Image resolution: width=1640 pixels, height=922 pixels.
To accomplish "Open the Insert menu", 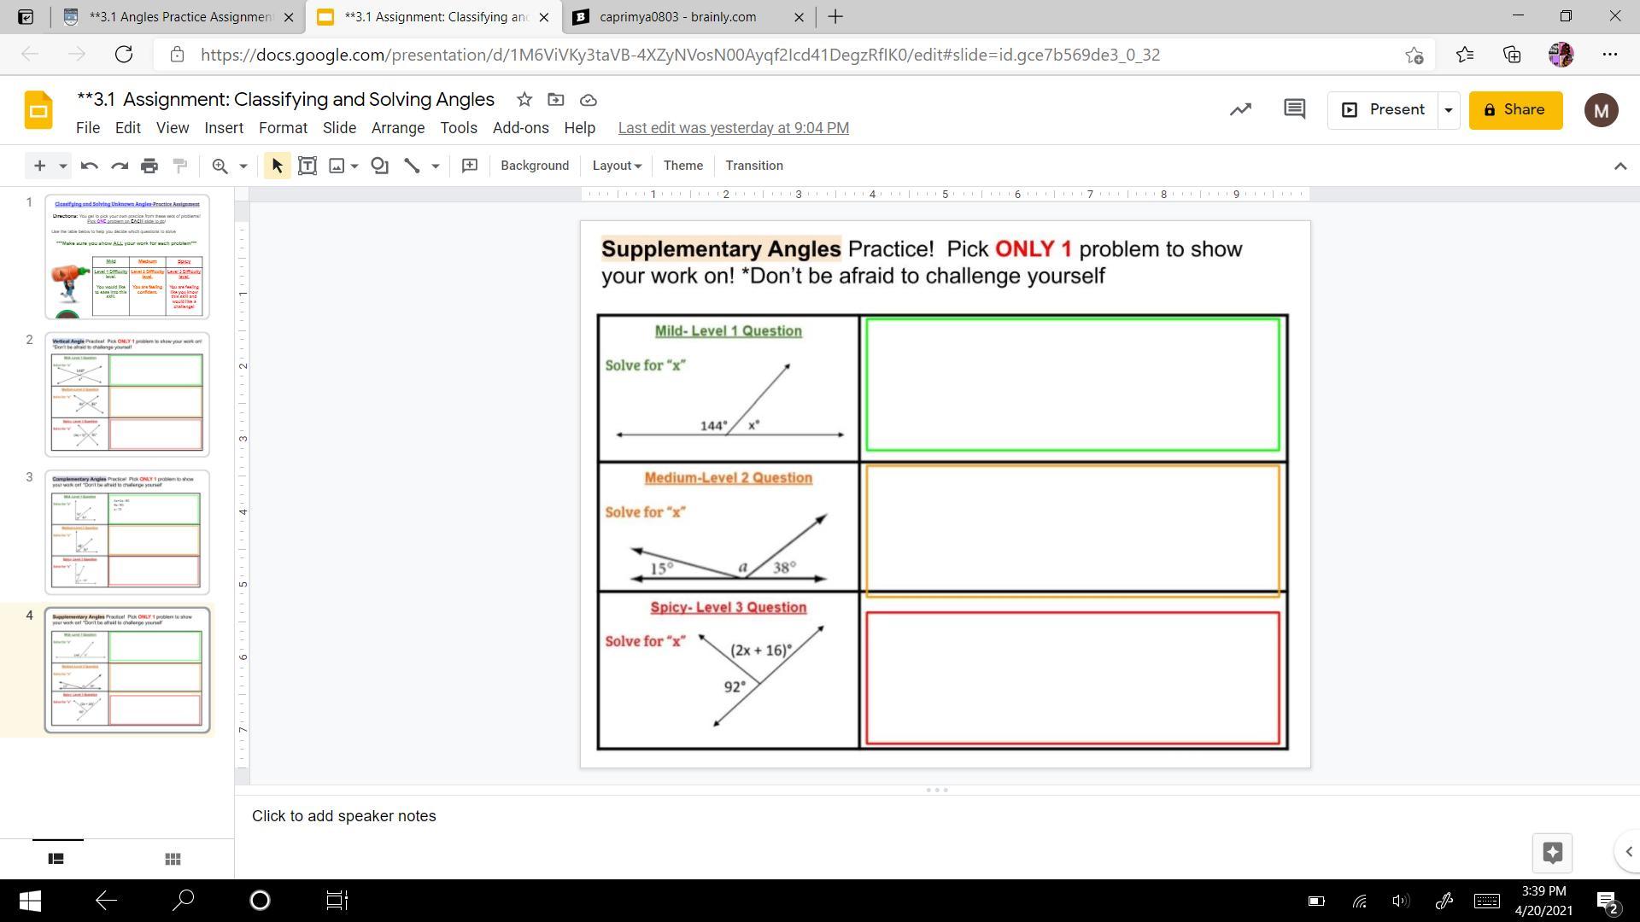I will (x=224, y=128).
